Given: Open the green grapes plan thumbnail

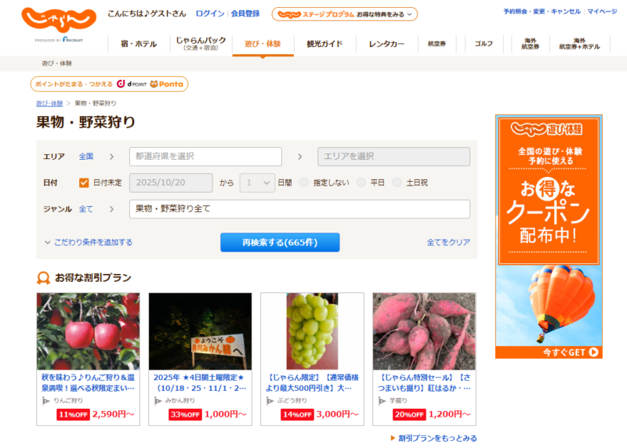Looking at the screenshot, I should [312, 331].
